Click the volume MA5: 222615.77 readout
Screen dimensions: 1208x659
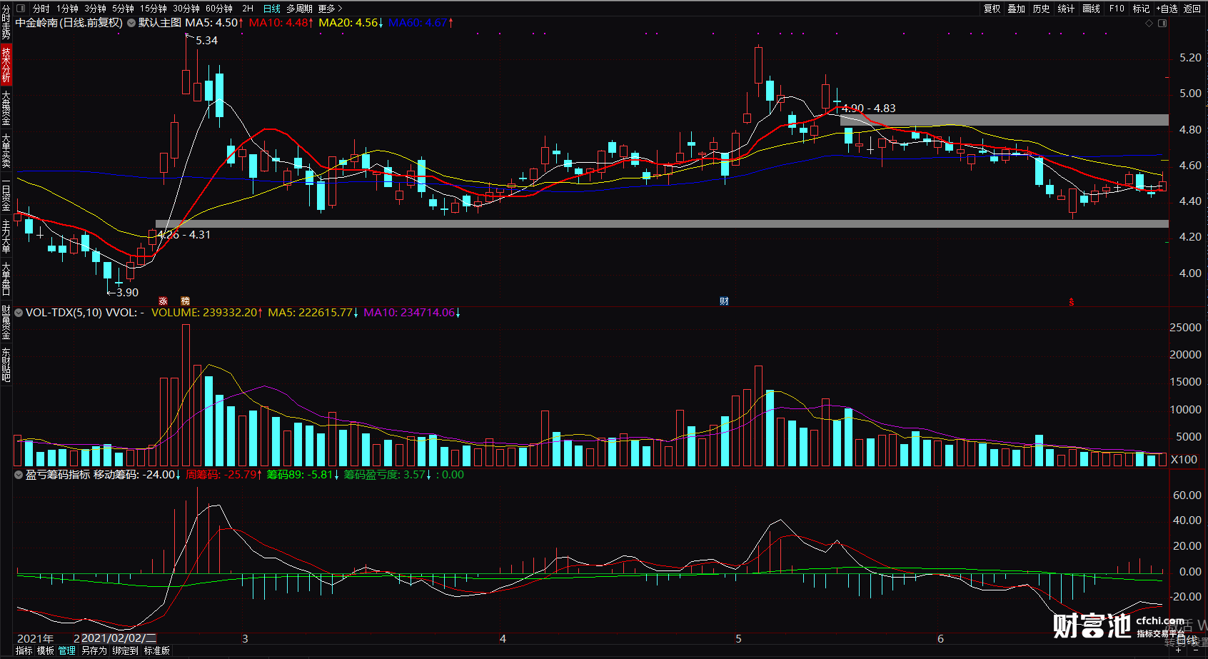[x=313, y=312]
